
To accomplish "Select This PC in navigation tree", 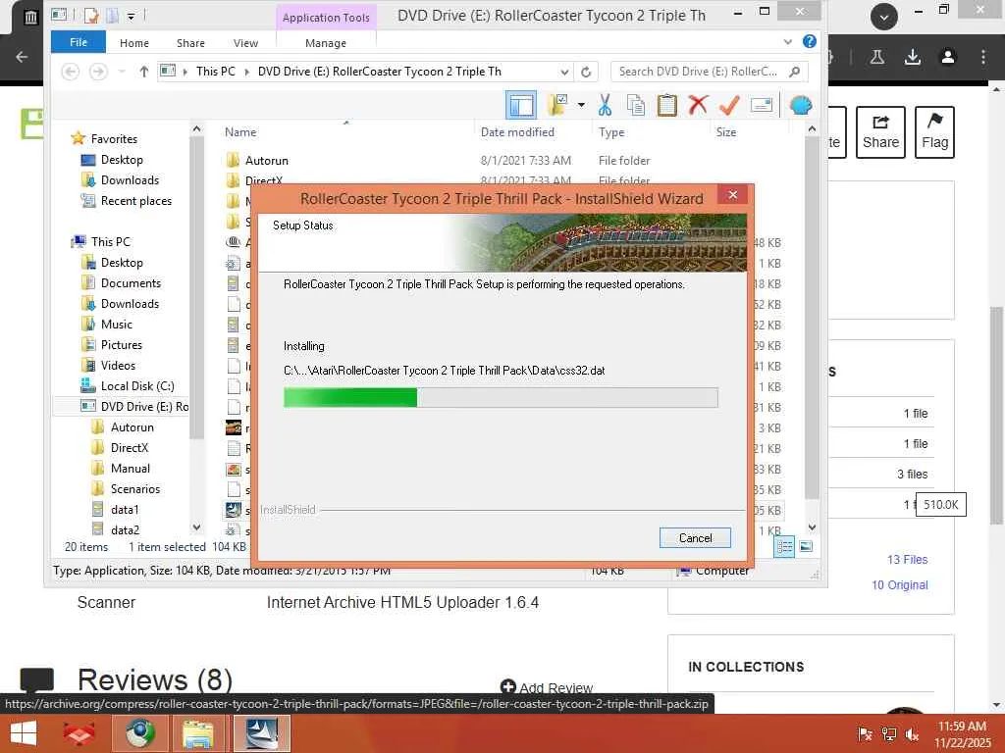I will [110, 241].
